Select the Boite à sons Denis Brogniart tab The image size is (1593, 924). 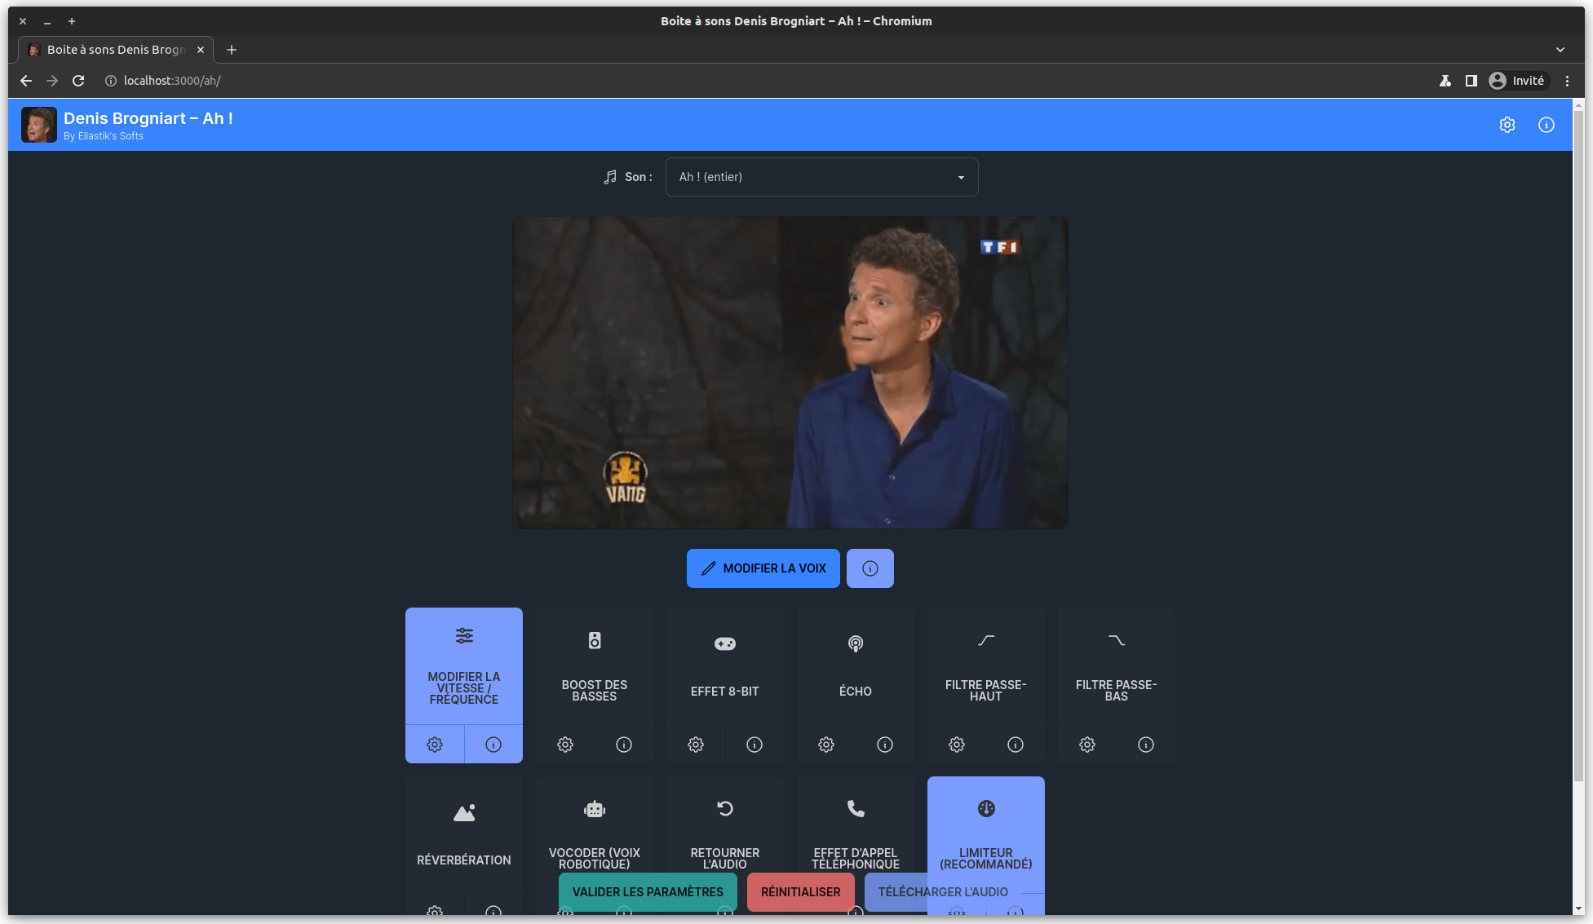pyautogui.click(x=115, y=50)
